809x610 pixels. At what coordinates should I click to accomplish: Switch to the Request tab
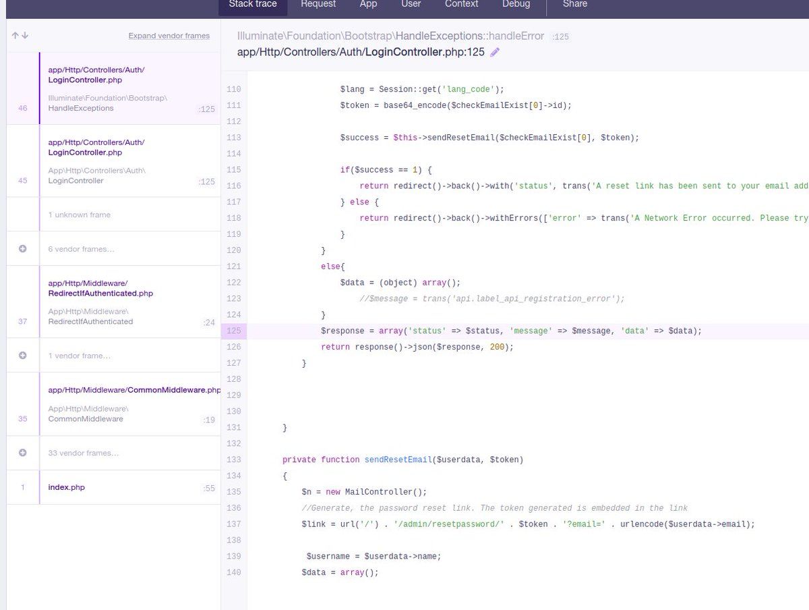point(318,4)
